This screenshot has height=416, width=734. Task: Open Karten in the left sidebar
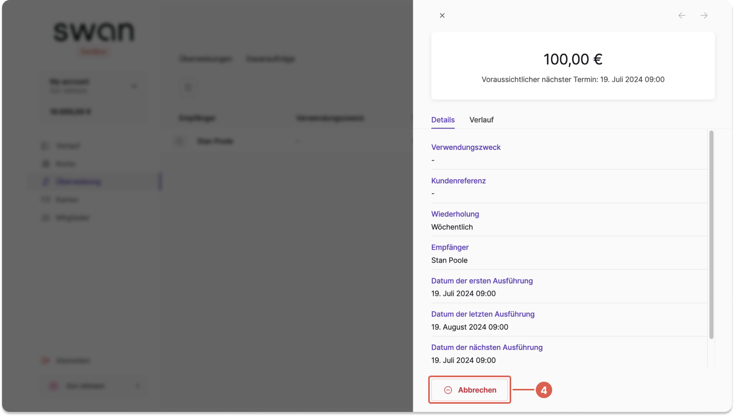(94, 200)
